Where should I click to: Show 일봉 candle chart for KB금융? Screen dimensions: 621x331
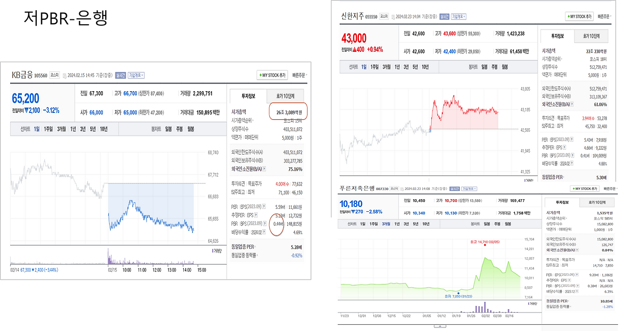(168, 129)
